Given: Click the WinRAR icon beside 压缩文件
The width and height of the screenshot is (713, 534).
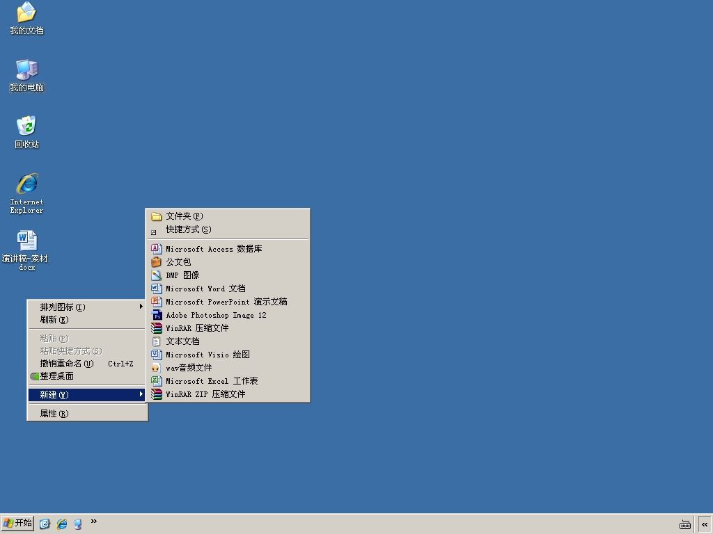Looking at the screenshot, I should click(157, 328).
